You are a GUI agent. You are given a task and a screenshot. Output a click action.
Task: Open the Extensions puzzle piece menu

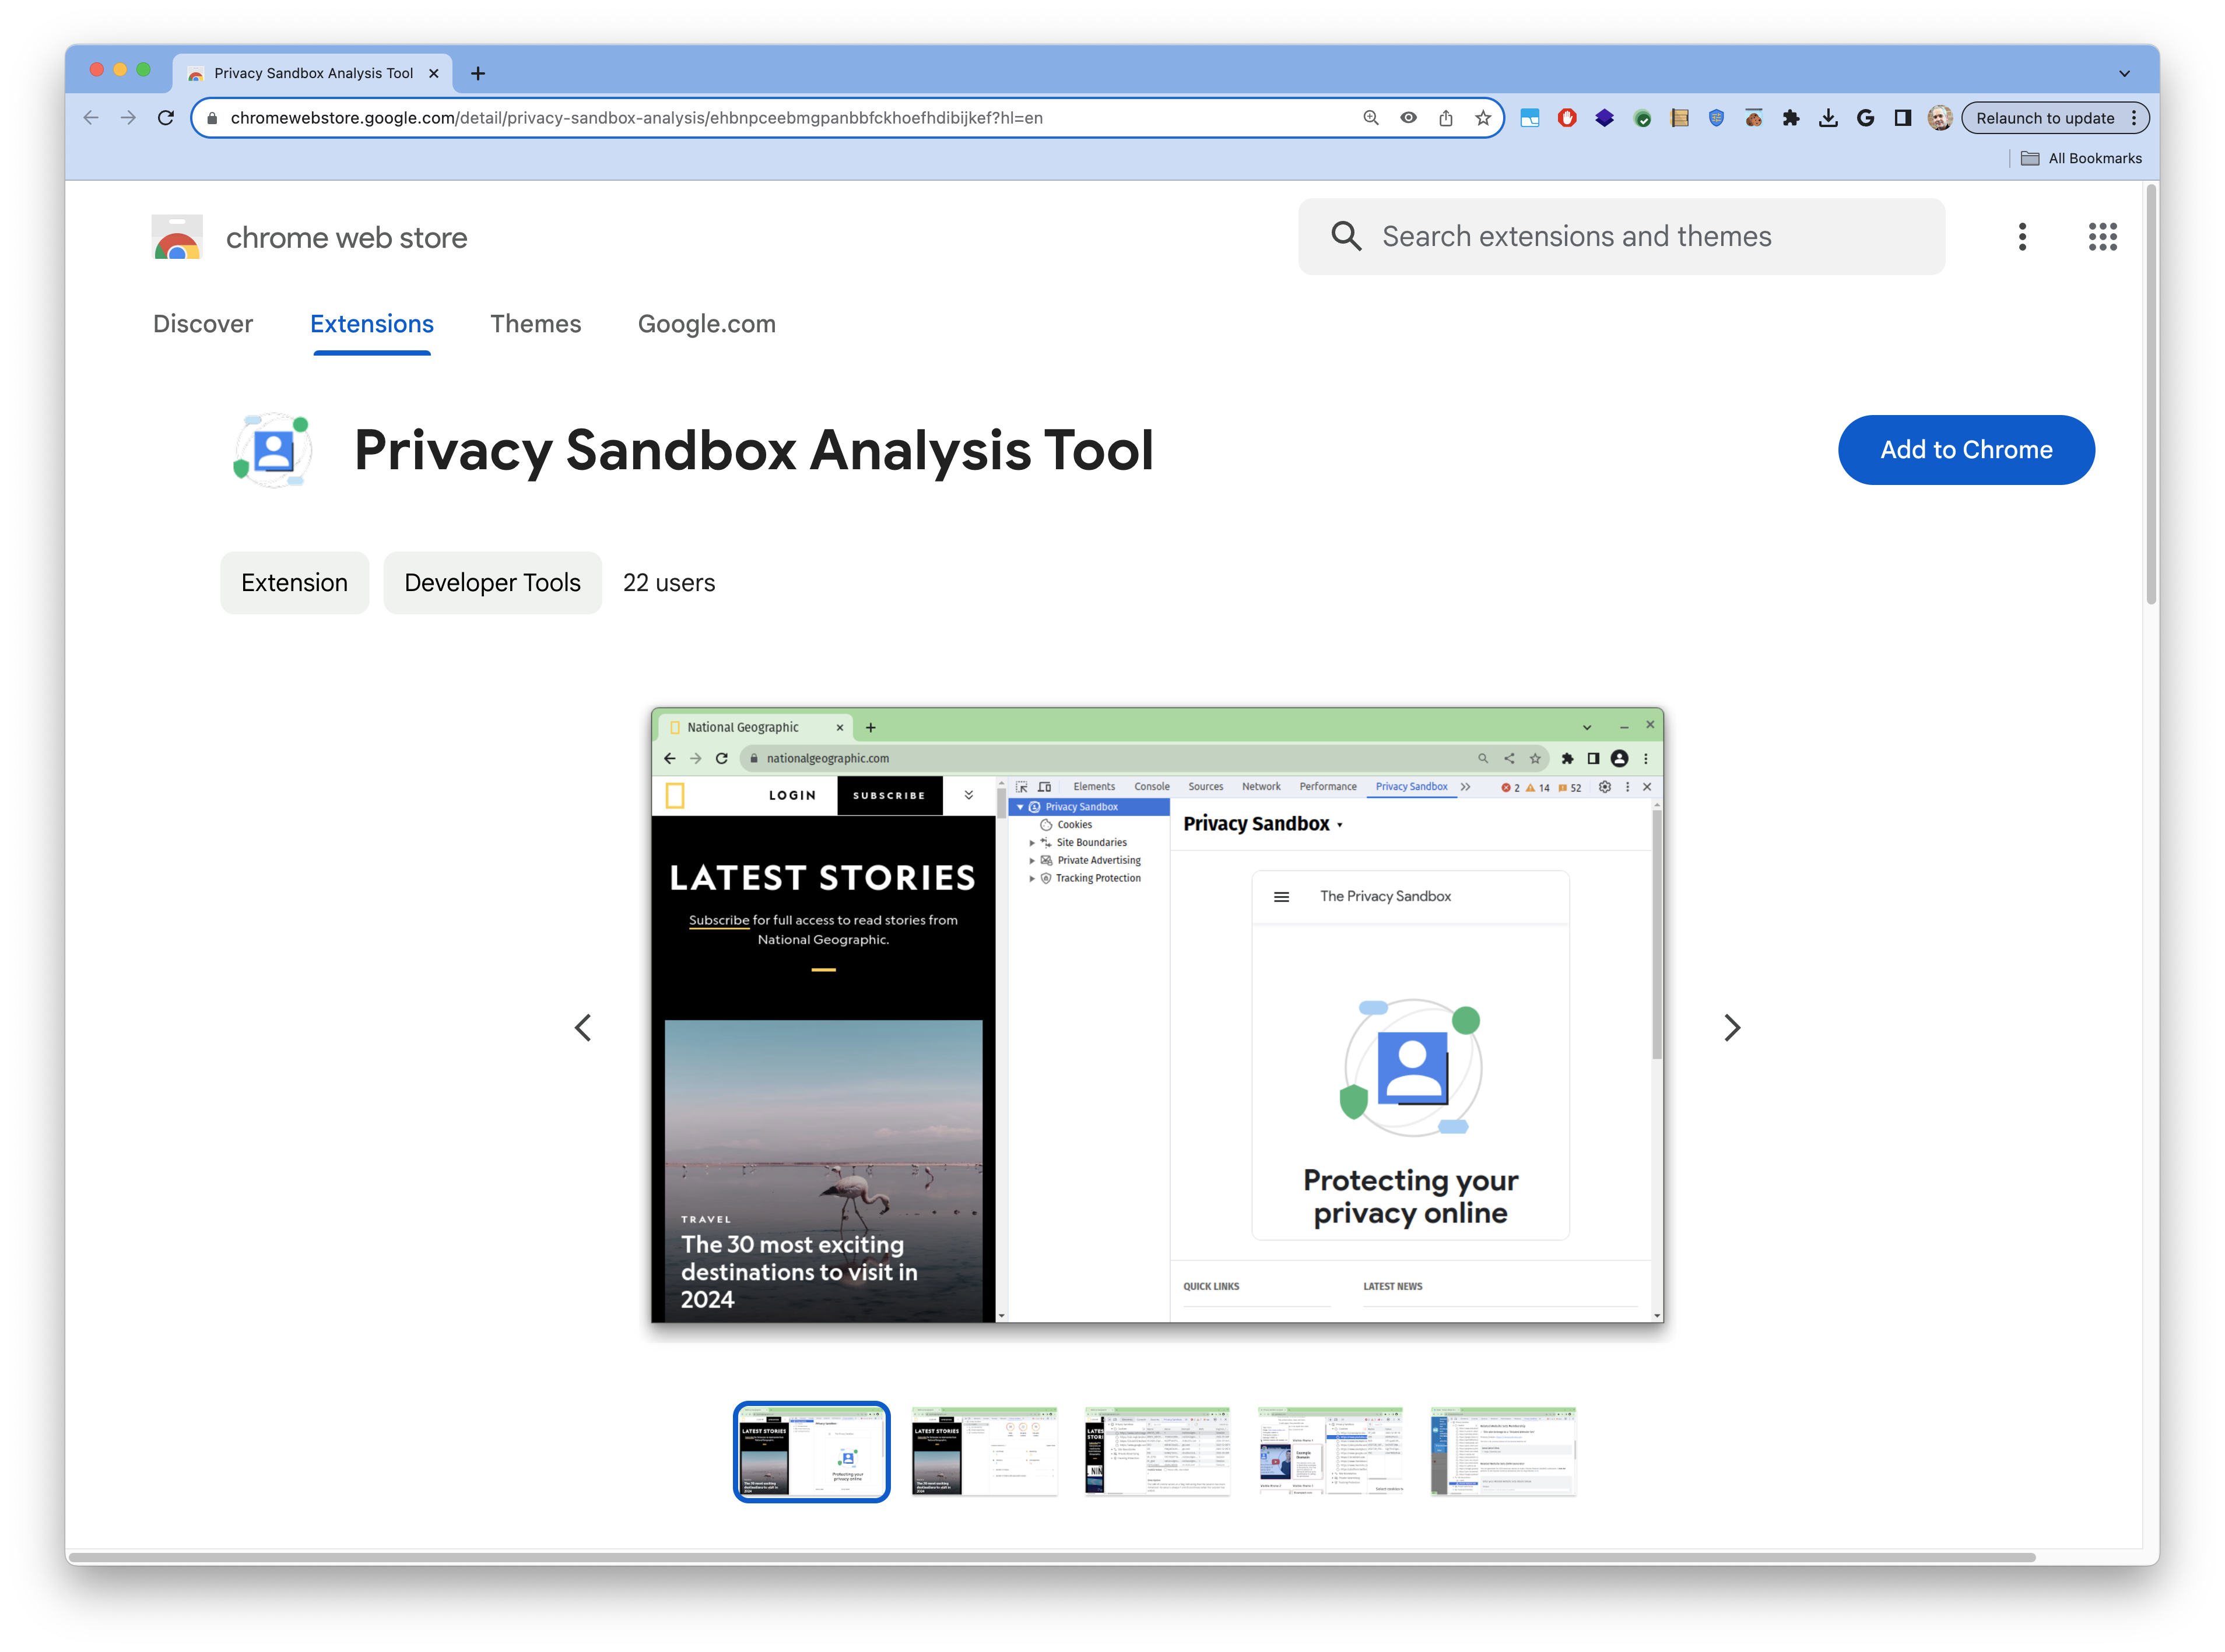coord(1791,118)
